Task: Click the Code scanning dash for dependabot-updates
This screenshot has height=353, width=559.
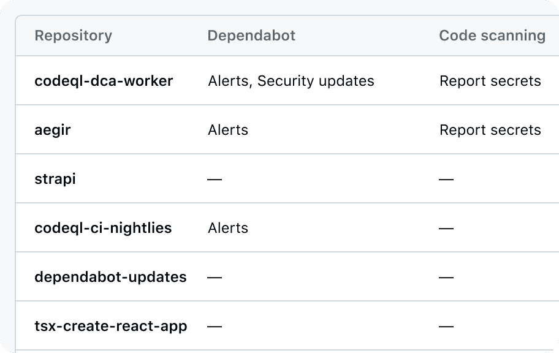Action: coord(446,278)
